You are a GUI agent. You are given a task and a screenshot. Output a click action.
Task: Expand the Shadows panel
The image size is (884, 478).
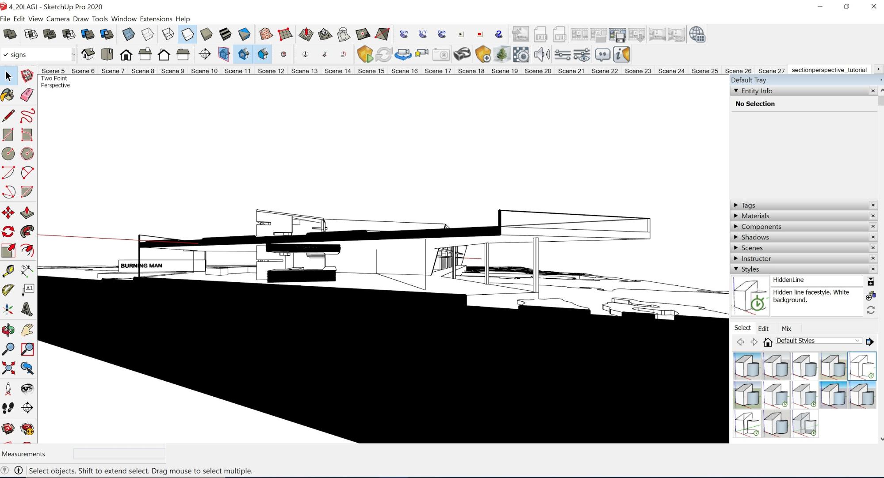736,237
